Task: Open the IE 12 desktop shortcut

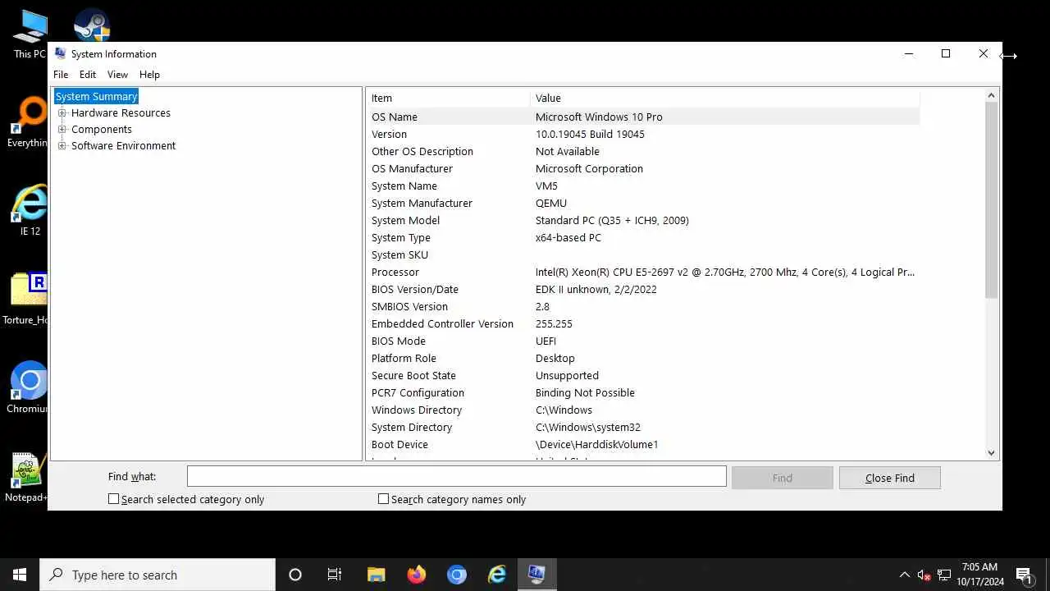Action: (x=30, y=210)
